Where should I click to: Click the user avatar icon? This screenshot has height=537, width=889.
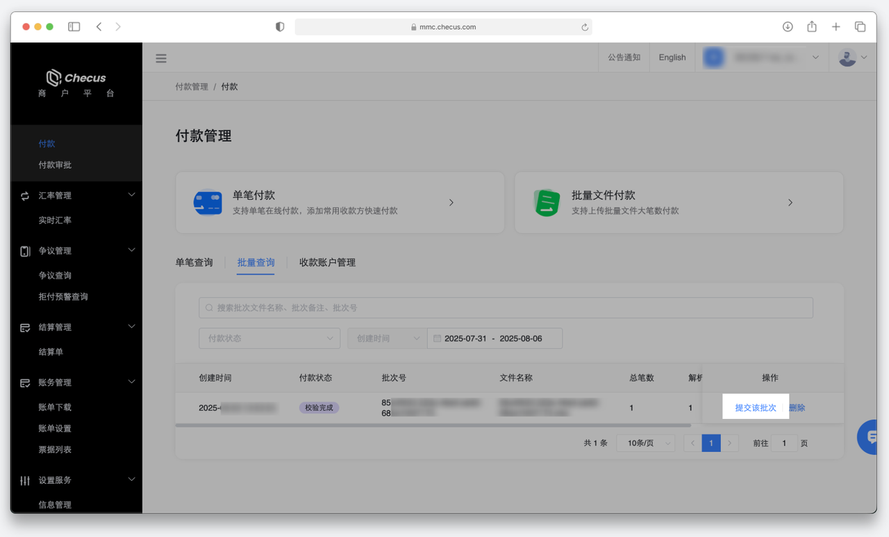point(847,58)
